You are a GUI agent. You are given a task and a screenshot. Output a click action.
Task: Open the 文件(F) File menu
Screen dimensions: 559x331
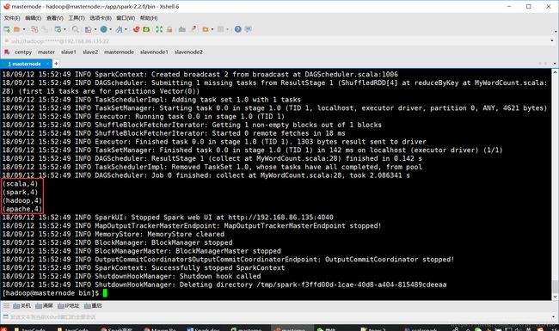pyautogui.click(x=12, y=18)
